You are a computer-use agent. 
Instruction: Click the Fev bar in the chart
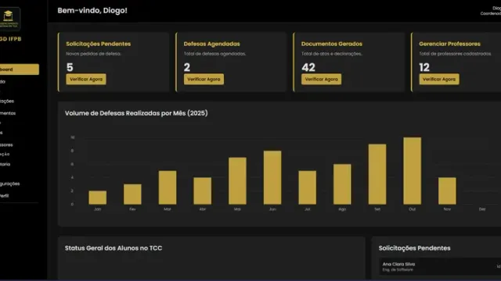pos(132,194)
